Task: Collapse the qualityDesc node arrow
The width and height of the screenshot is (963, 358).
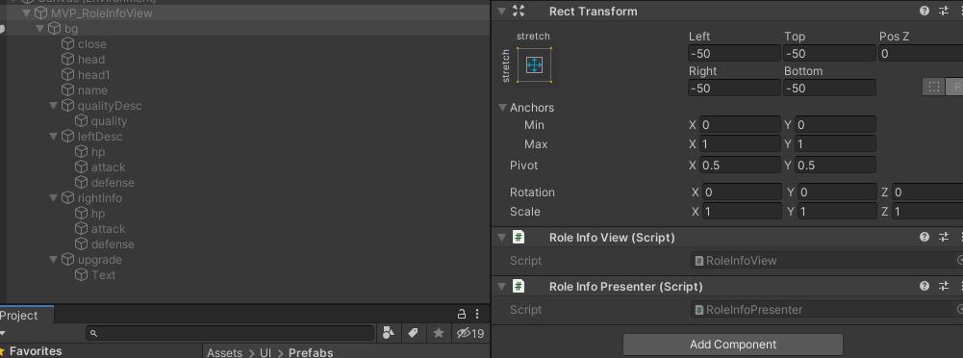Action: point(54,106)
